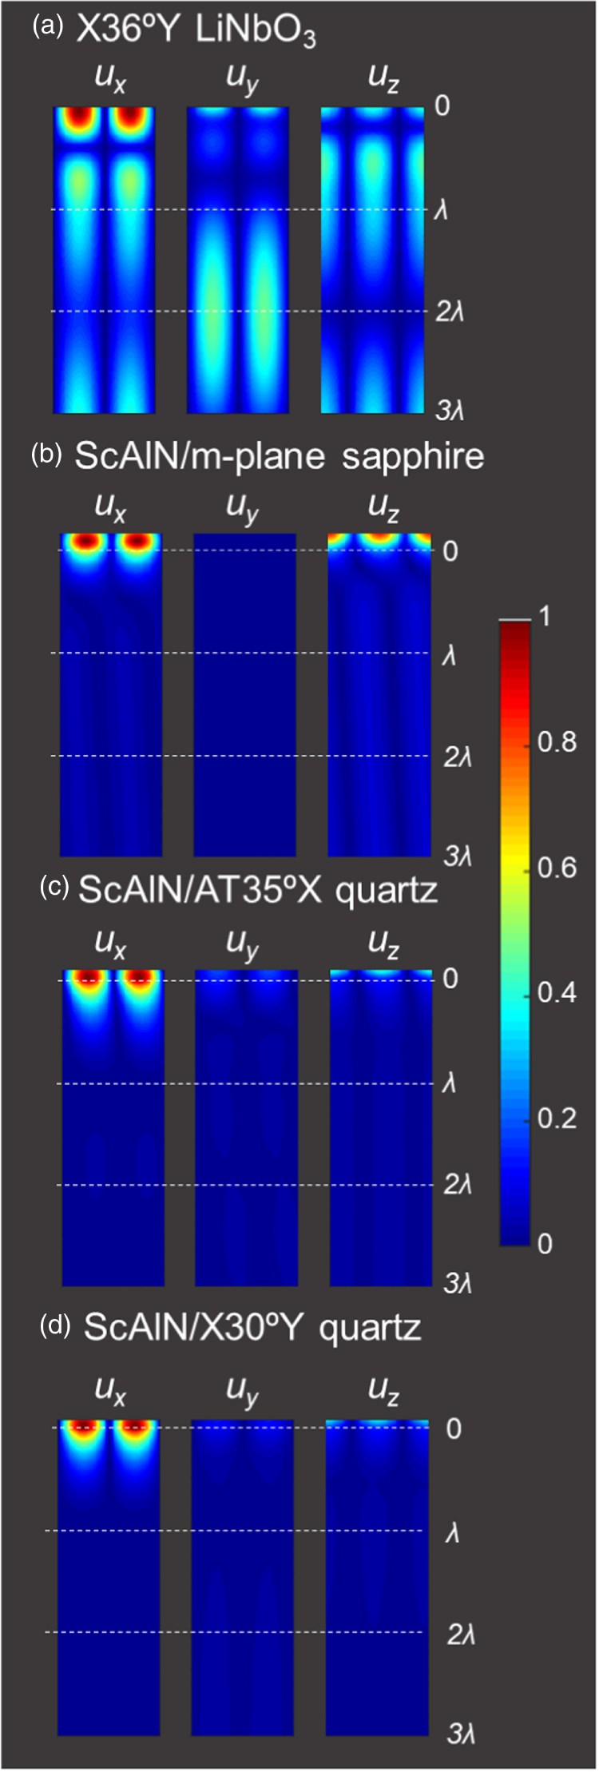Image resolution: width=599 pixels, height=1772 pixels.
Task: Click the colorbar tick label "1"
Action: click(545, 617)
